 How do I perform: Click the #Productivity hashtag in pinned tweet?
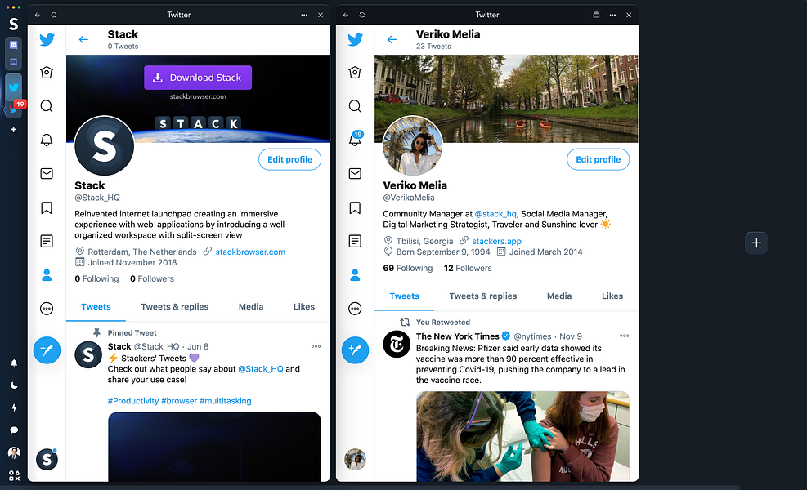[x=132, y=401]
